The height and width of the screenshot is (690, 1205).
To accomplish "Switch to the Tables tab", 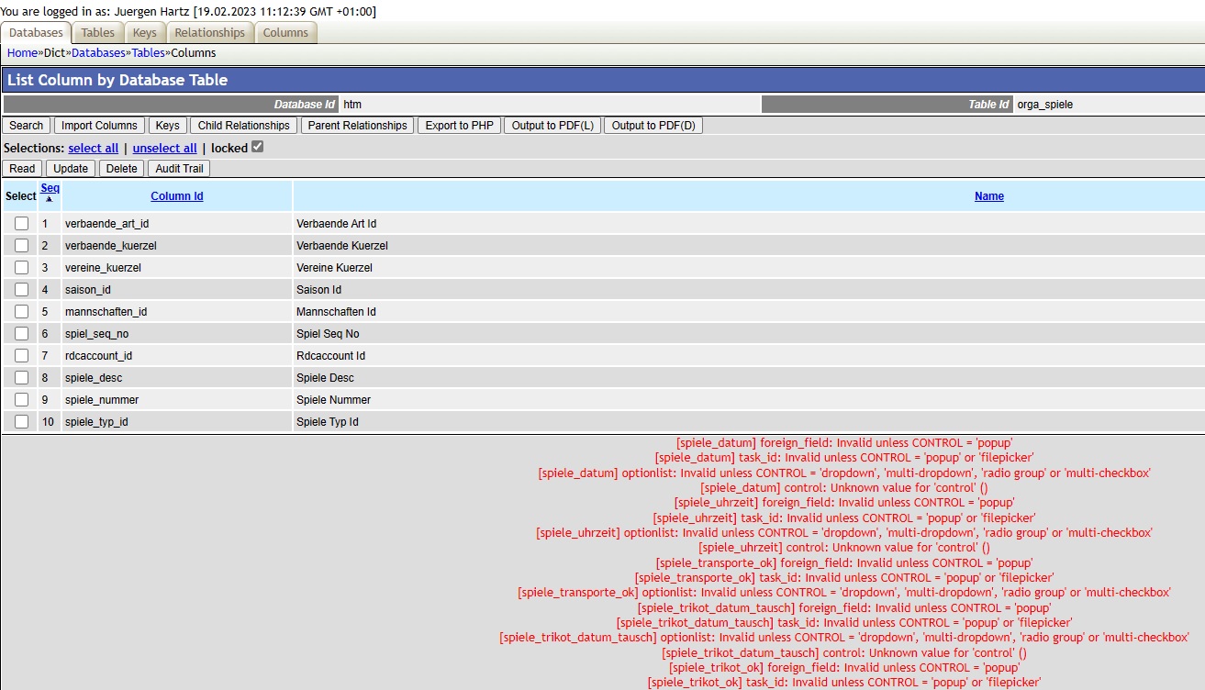I will (98, 32).
